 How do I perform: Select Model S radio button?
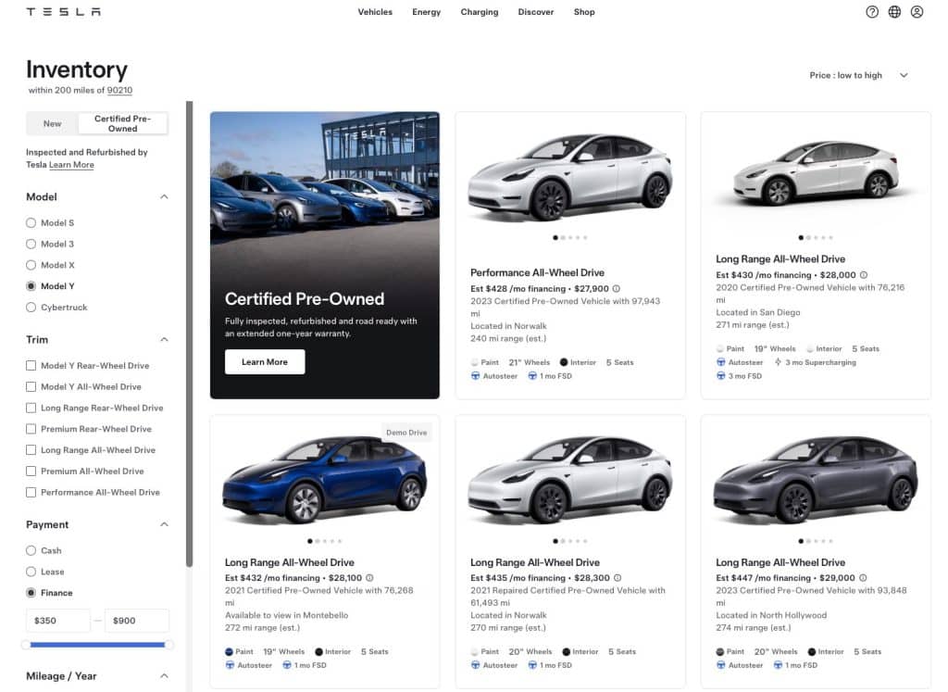[31, 222]
